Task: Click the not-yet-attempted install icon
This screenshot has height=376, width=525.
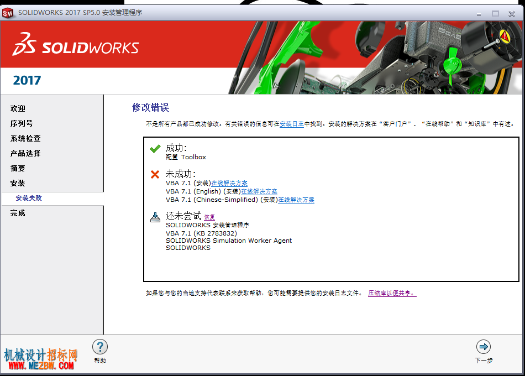Action: [155, 217]
